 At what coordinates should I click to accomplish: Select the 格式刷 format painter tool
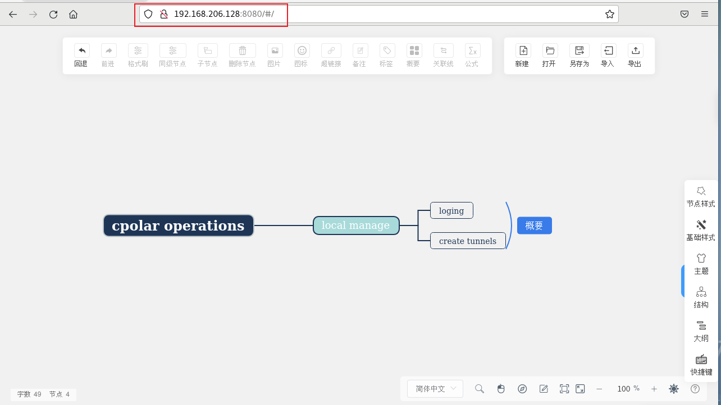[138, 54]
